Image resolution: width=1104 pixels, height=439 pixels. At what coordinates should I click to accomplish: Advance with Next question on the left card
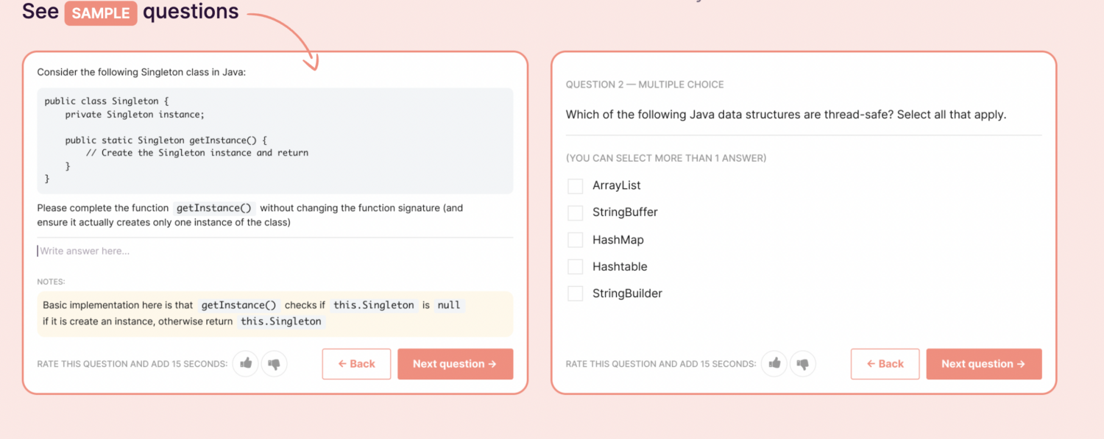click(455, 363)
